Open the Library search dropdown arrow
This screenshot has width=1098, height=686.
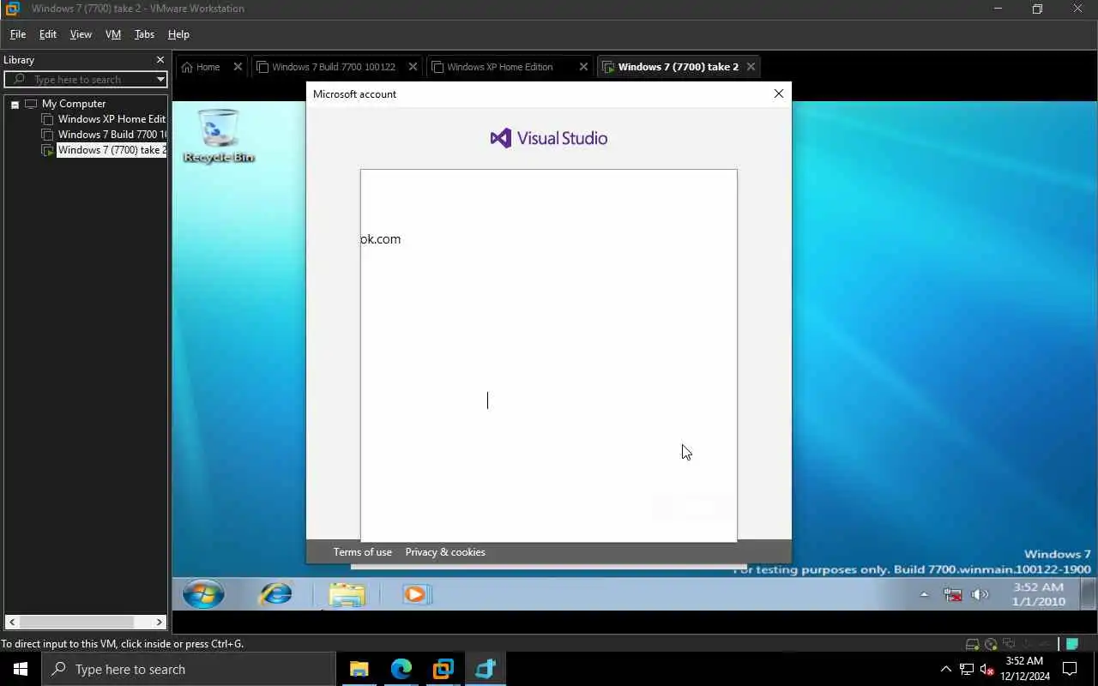click(x=160, y=80)
